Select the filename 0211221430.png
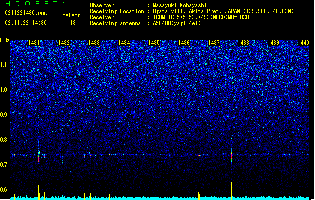 click(26, 13)
